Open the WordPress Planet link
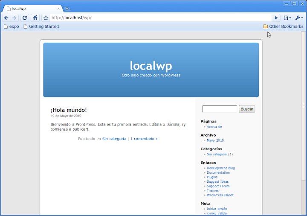The height and width of the screenshot is (216, 307). click(x=220, y=195)
